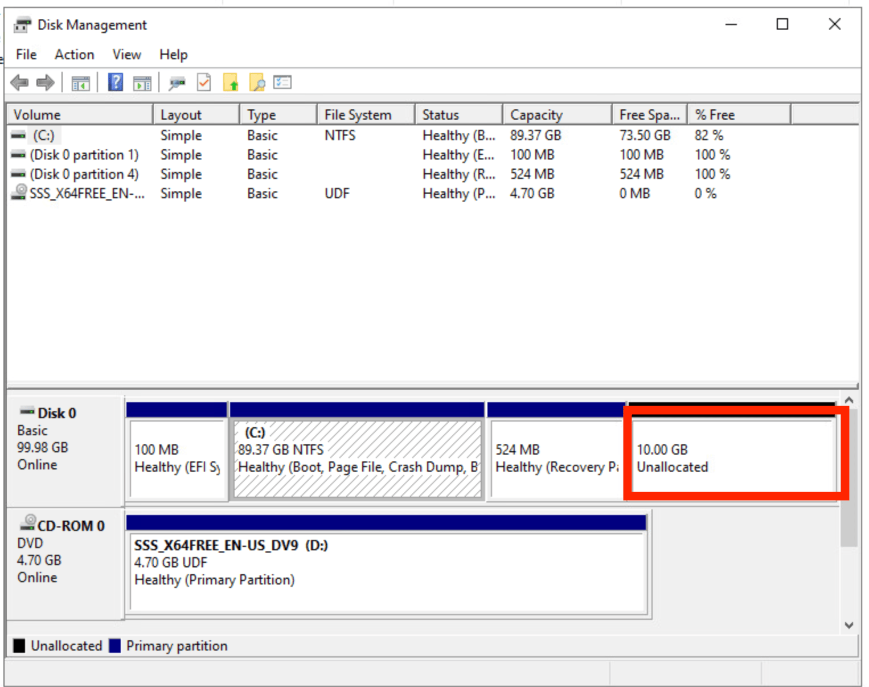Image resolution: width=869 pixels, height=687 pixels.
Task: Click the vertical scrollbar down arrow
Action: [849, 625]
